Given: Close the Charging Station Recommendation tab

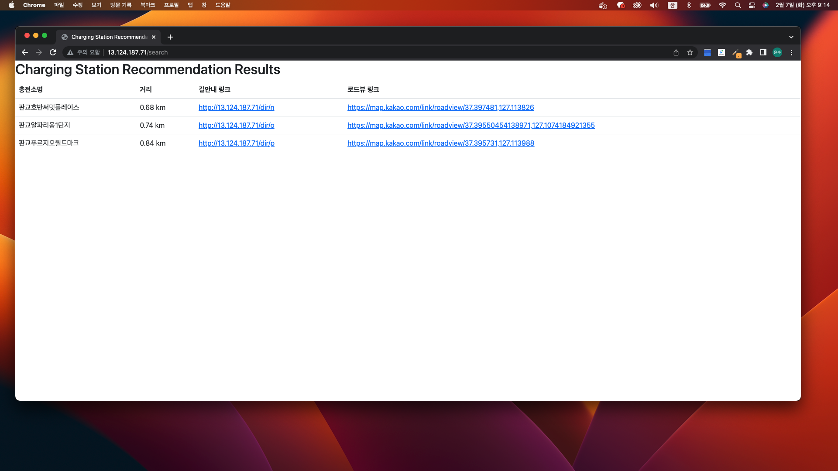Looking at the screenshot, I should click(154, 37).
